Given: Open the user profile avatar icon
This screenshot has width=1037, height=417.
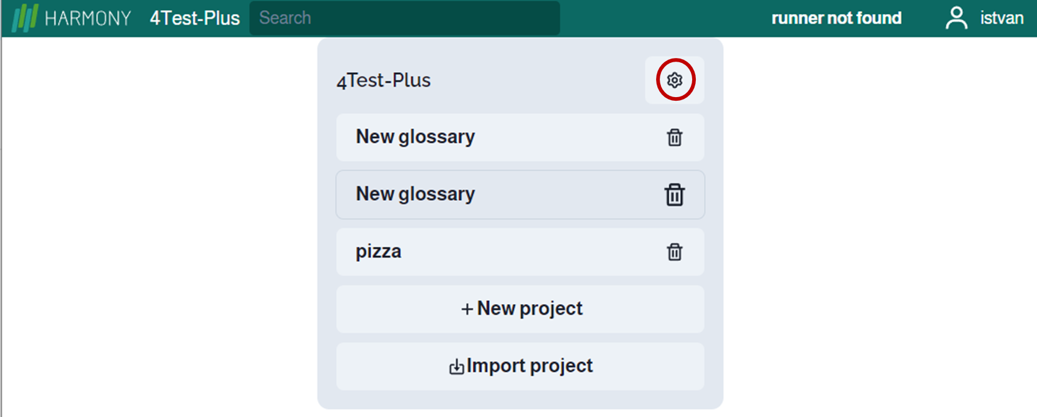Looking at the screenshot, I should [956, 18].
